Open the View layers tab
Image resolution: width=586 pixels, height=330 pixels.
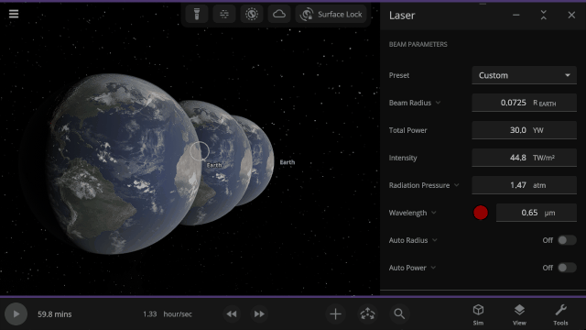click(x=519, y=314)
